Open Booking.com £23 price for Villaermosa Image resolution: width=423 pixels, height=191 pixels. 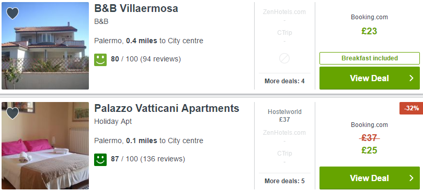point(369,31)
